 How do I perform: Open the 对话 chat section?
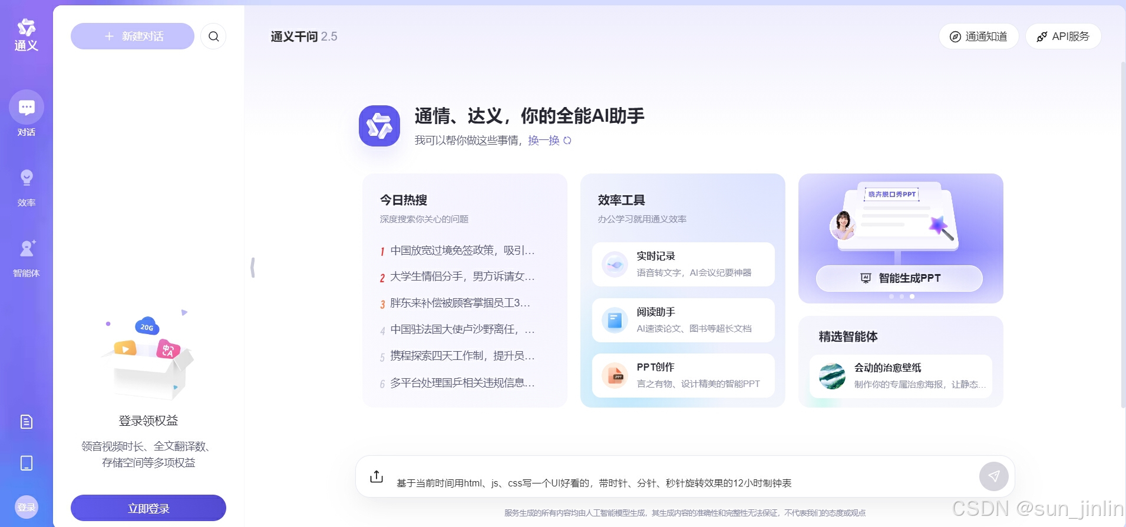27,114
